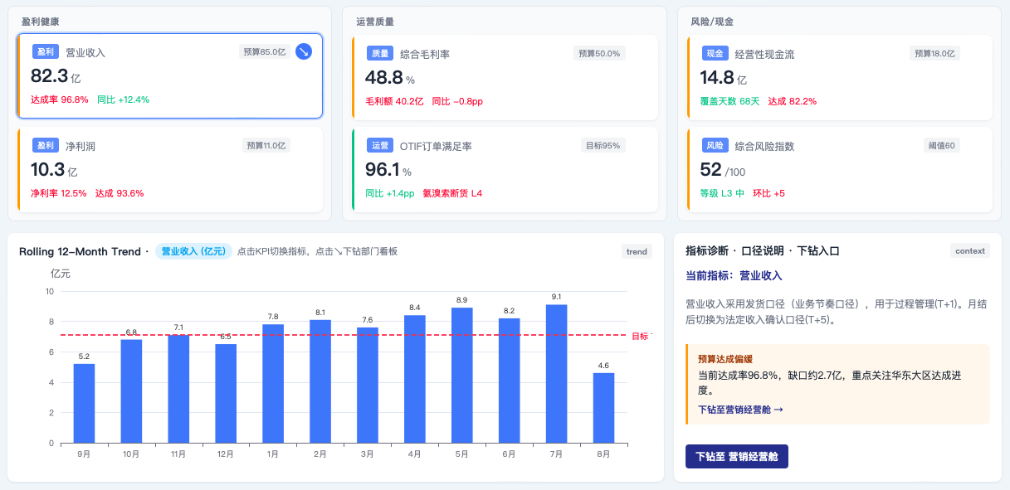Viewport: 1010px width, 490px height.
Task: Click the 10.3 net profit value
Action: pyautogui.click(x=47, y=170)
